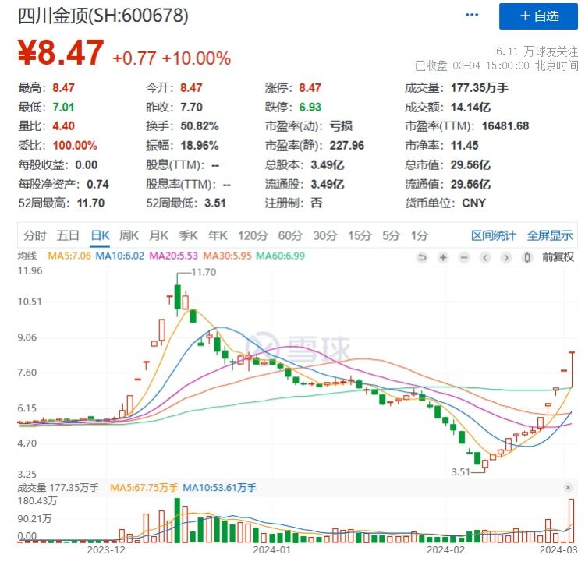
Task: Click the 11.70 peak price marker on chart
Action: (204, 272)
